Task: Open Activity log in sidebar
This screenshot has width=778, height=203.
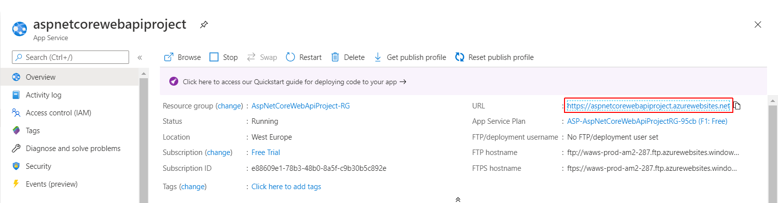Action: click(x=70, y=95)
